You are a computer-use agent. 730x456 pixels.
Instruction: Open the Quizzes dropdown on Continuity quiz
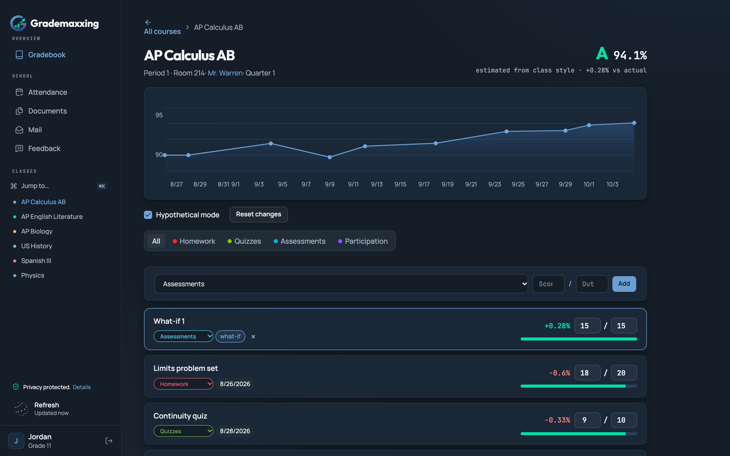coord(184,431)
